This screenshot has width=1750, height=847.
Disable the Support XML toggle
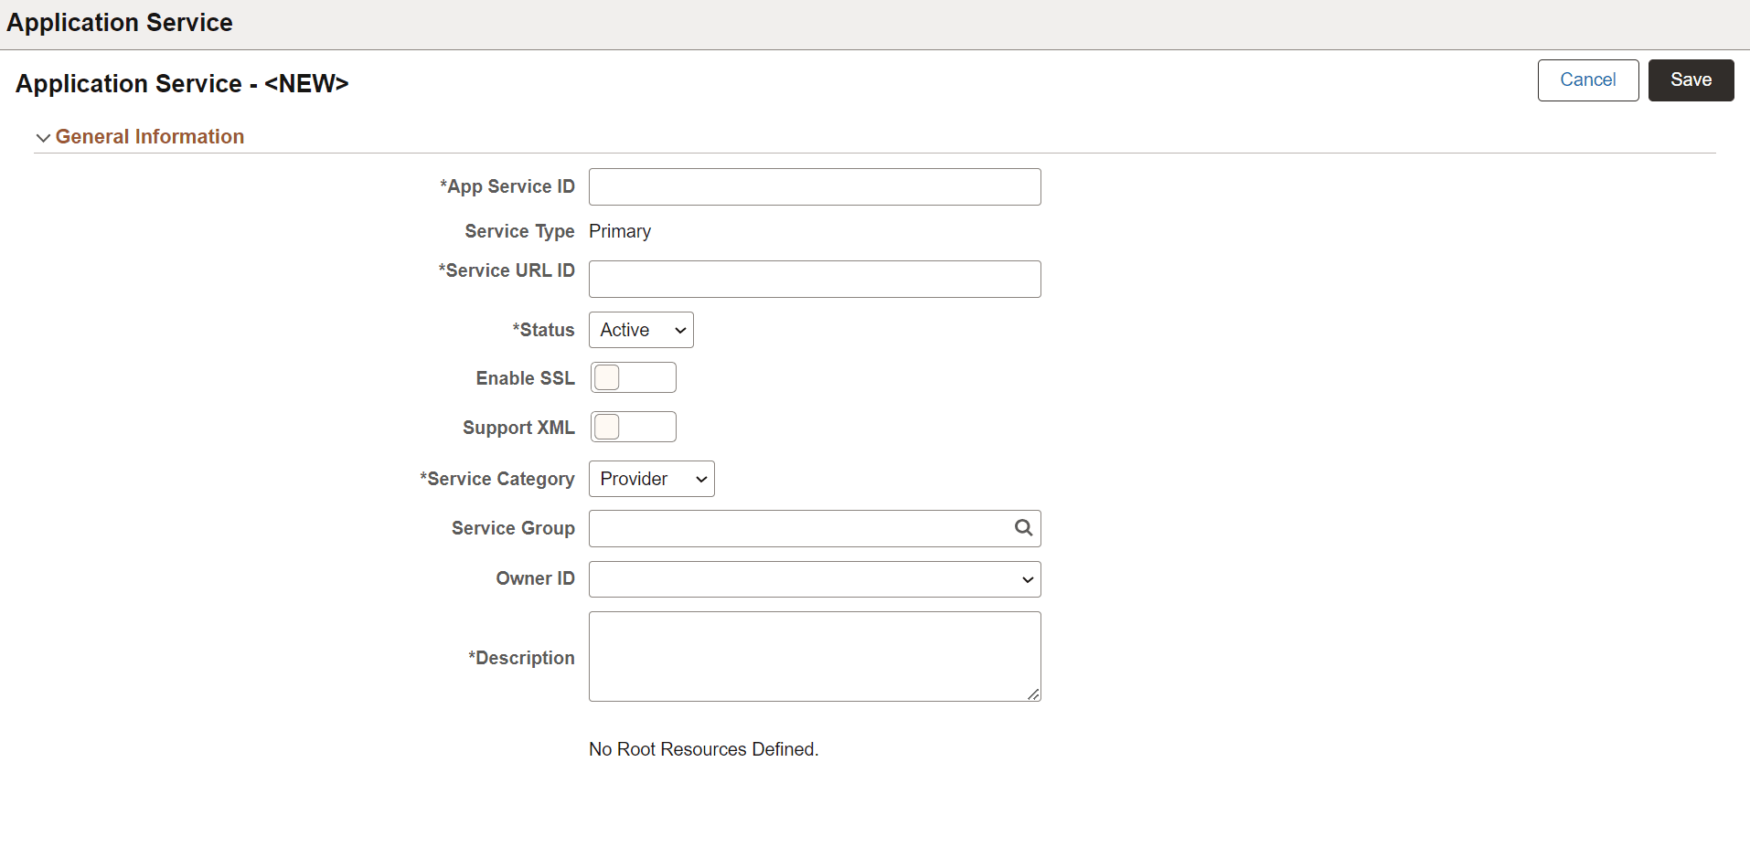click(x=633, y=427)
